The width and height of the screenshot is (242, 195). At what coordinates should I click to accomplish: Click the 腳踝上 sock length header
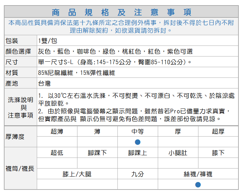(138, 153)
